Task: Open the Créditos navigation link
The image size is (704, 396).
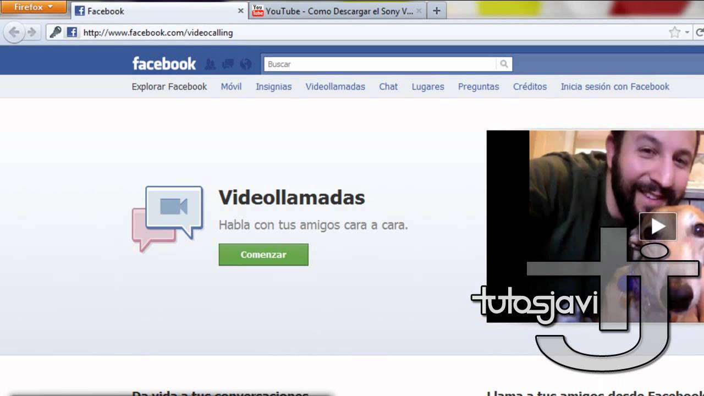Action: coord(530,86)
